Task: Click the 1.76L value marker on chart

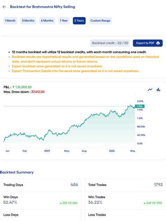Action: 140,106
